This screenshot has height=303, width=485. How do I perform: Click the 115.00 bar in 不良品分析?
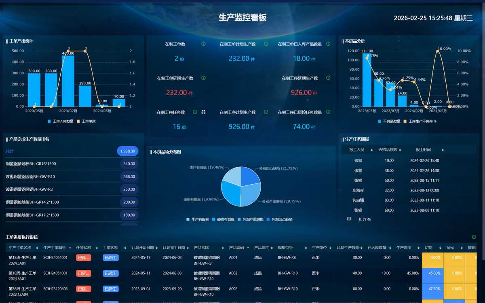pyautogui.click(x=367, y=80)
